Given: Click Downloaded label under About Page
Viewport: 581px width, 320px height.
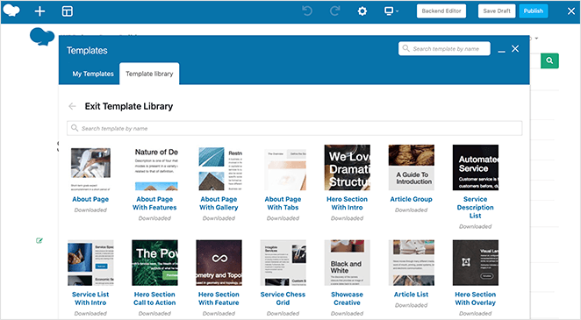Looking at the screenshot, I should pyautogui.click(x=90, y=210).
